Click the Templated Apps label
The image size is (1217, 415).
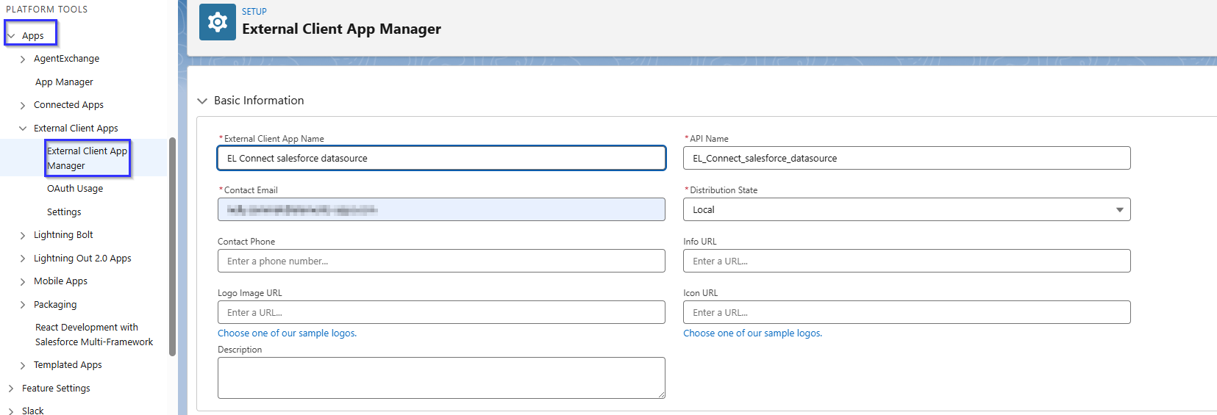coord(68,365)
